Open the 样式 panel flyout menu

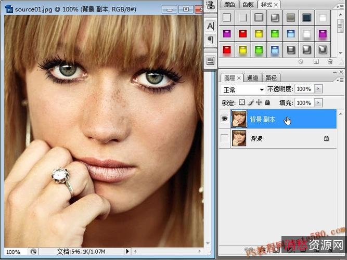click(x=340, y=7)
